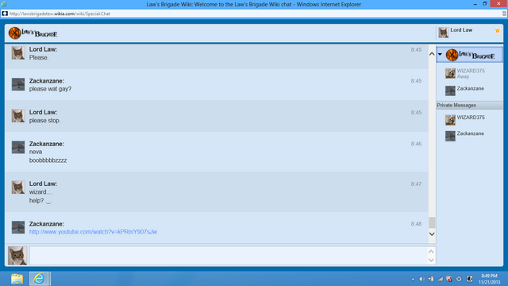Collapse the Law's Brigade room user list
508x286 pixels.
click(440, 55)
